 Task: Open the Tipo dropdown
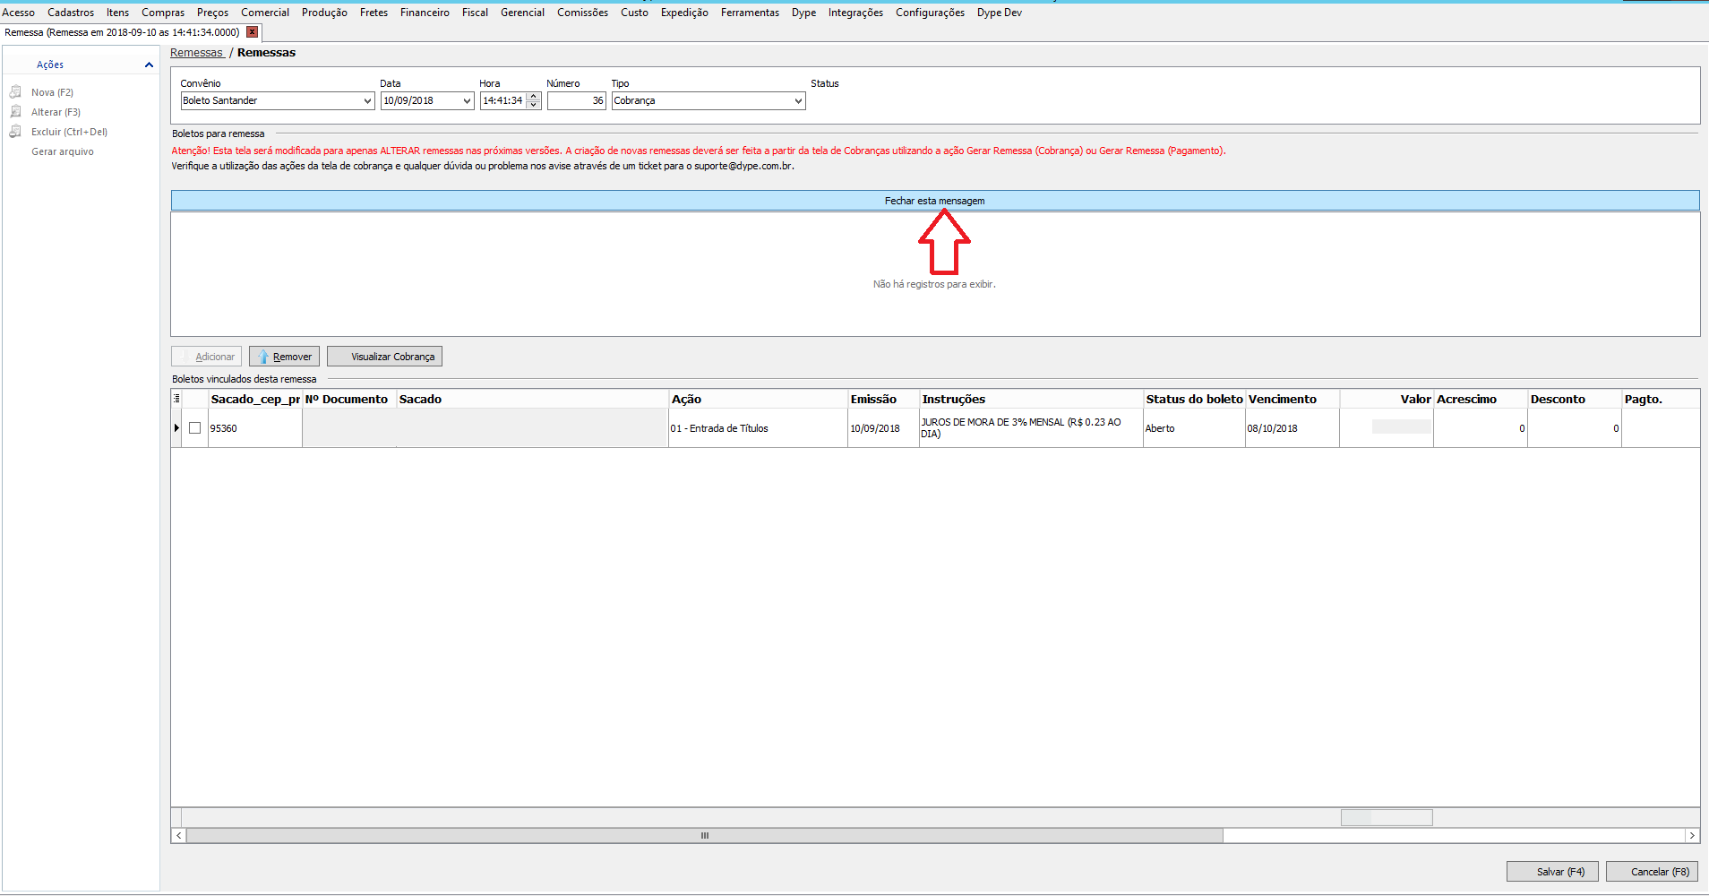[798, 101]
